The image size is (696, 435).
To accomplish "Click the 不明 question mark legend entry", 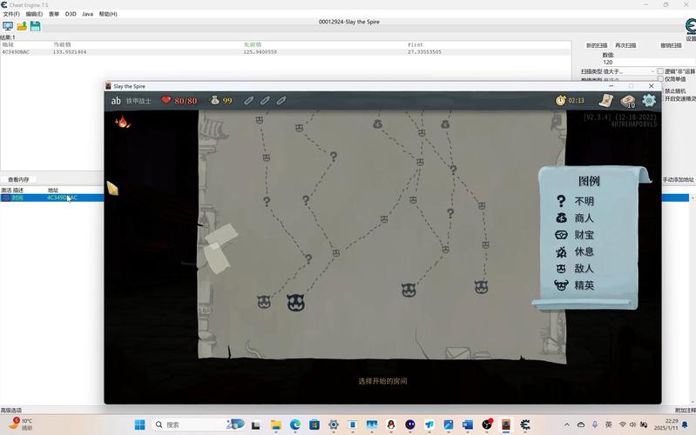I will click(x=575, y=201).
